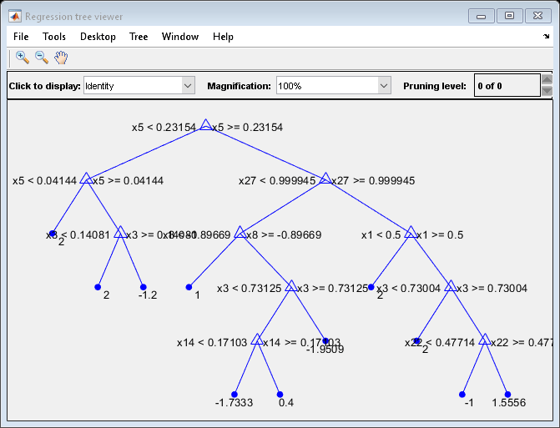Open the Desktop menu
The width and height of the screenshot is (560, 428).
(x=98, y=37)
